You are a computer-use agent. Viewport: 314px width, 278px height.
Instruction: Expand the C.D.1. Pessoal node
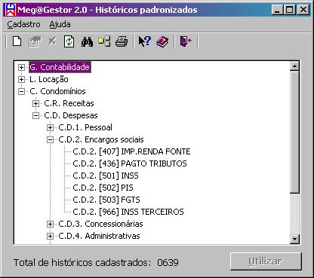pos(50,127)
